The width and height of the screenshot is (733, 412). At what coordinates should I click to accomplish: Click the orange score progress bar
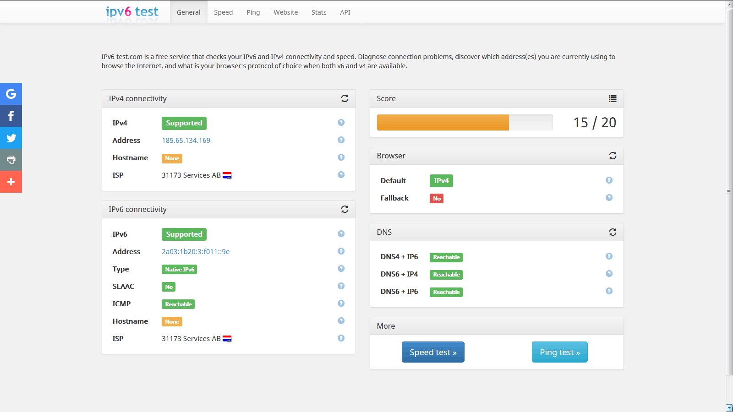click(x=443, y=123)
